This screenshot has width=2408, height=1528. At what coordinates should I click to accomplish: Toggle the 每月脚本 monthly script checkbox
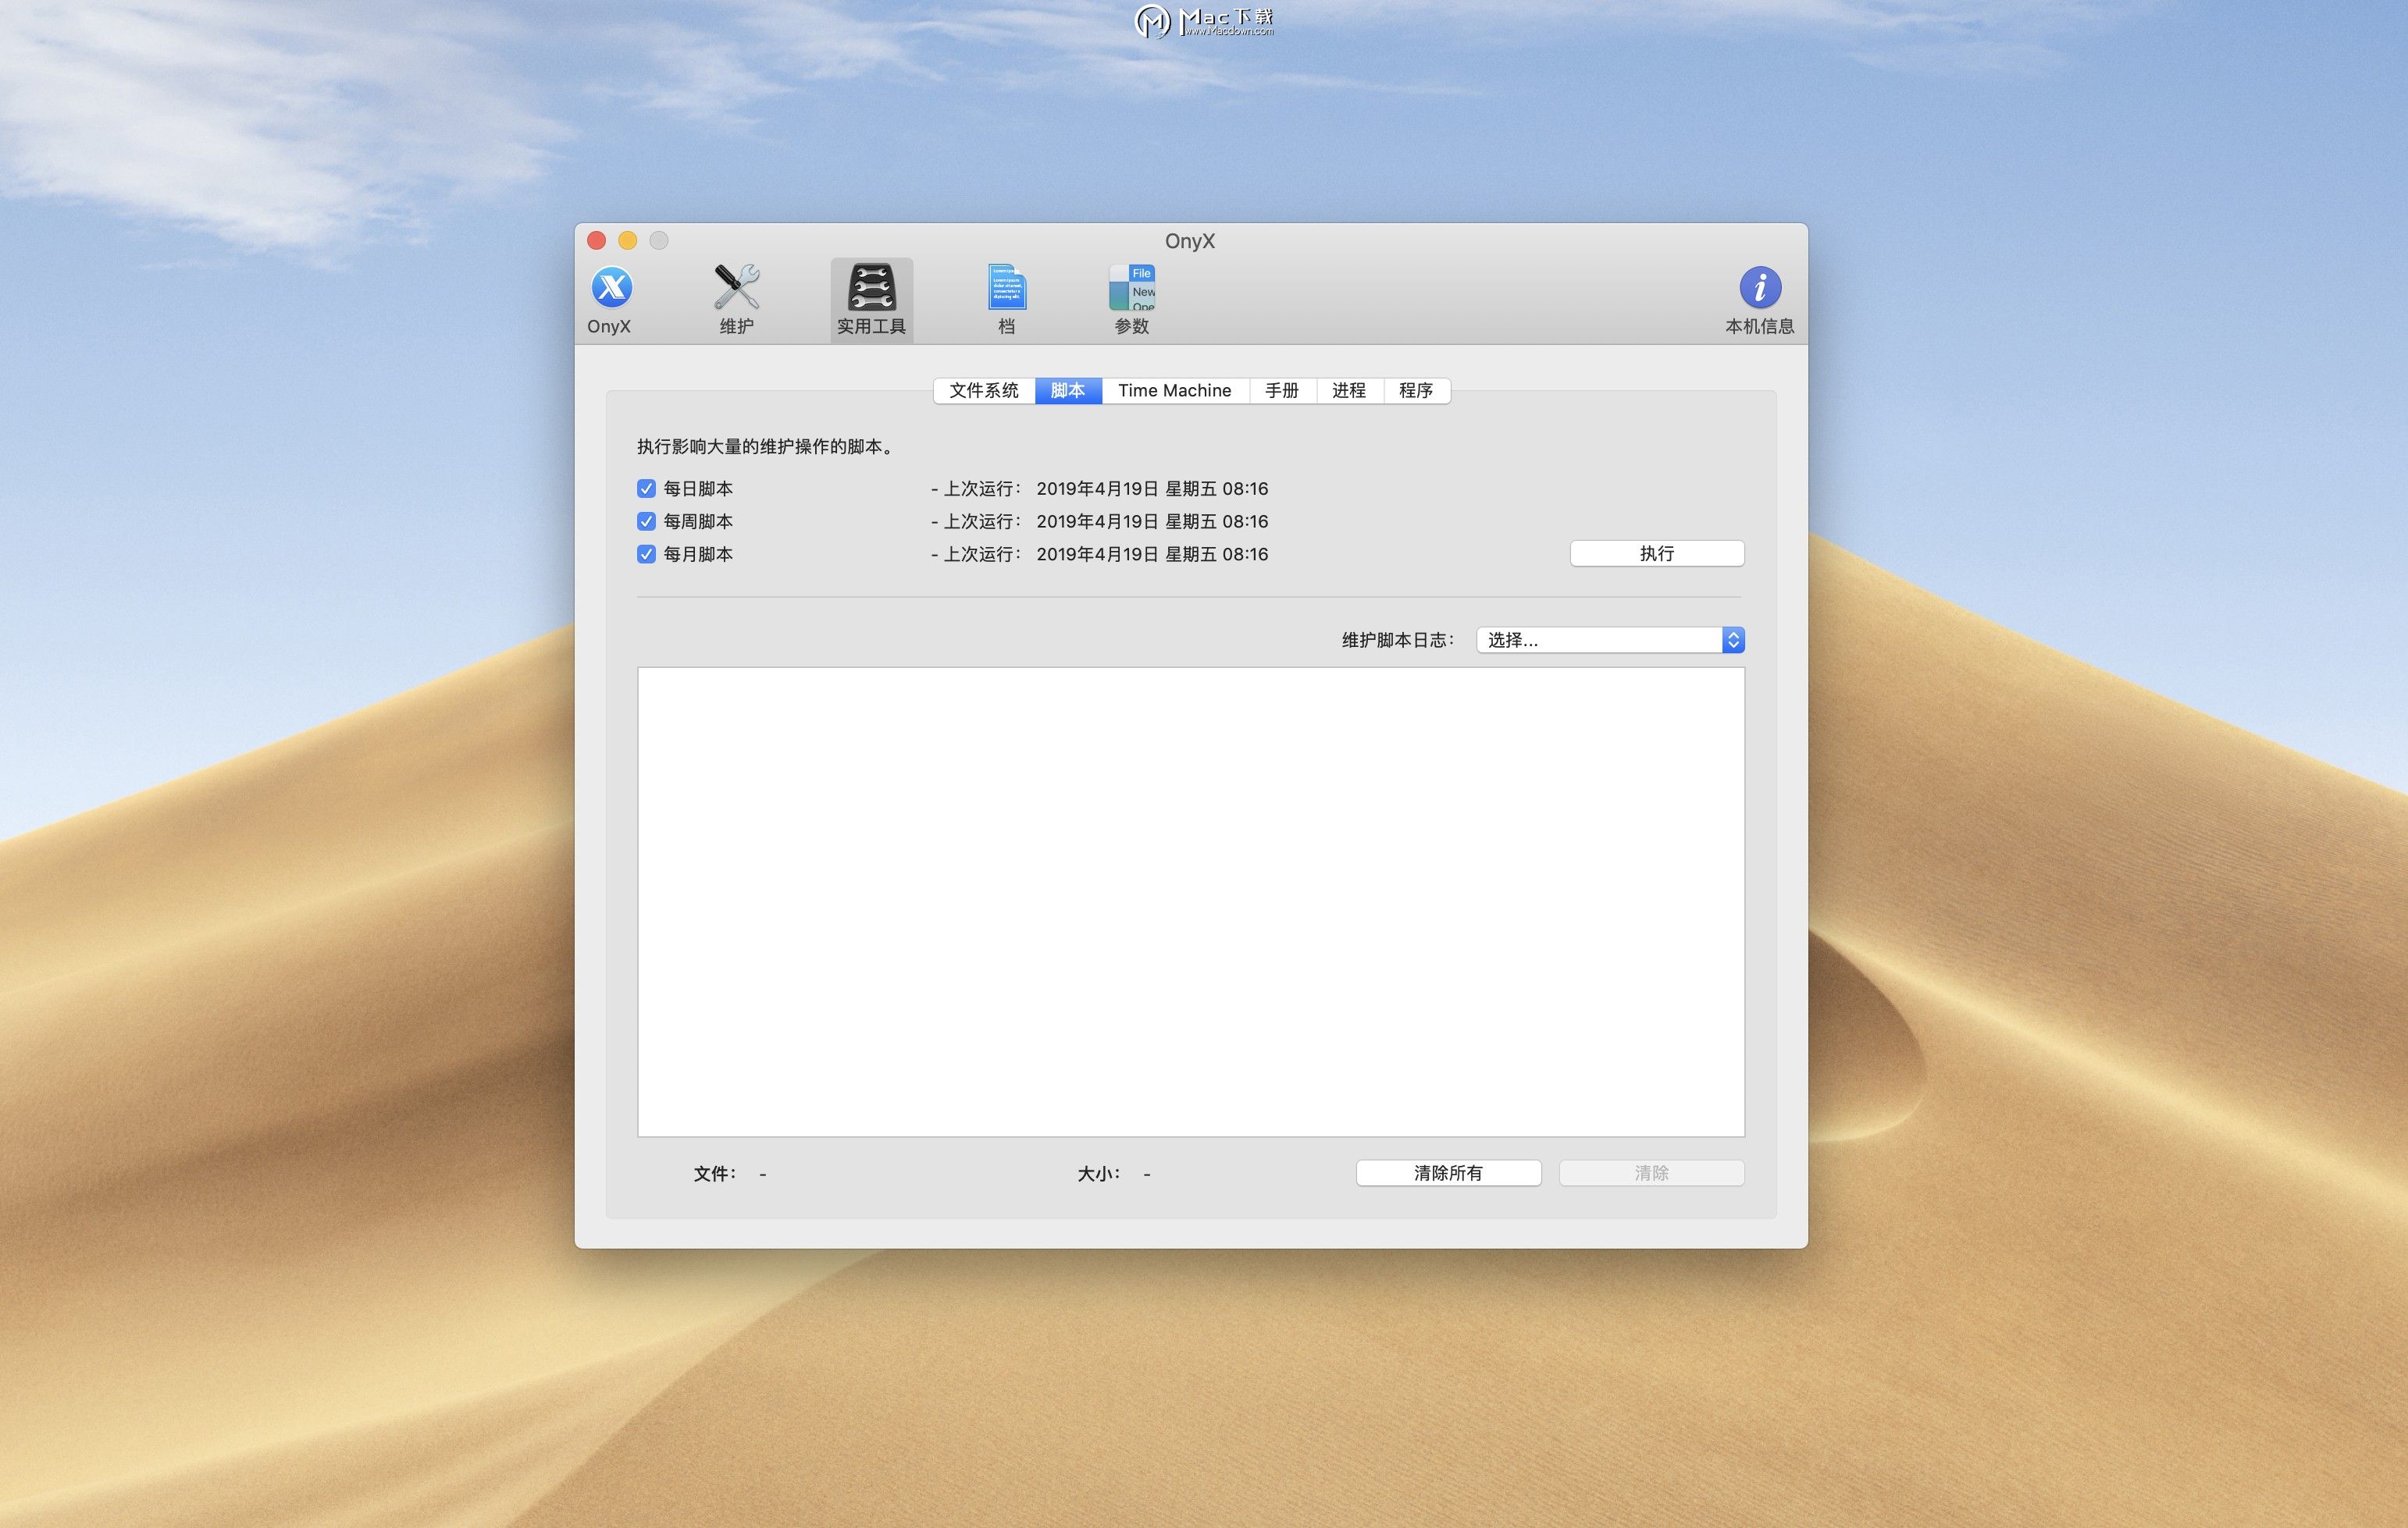click(x=645, y=553)
